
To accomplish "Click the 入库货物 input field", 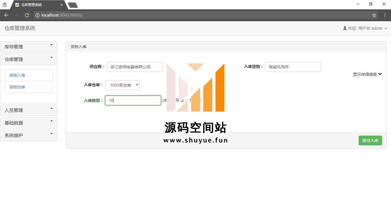I will (293, 67).
